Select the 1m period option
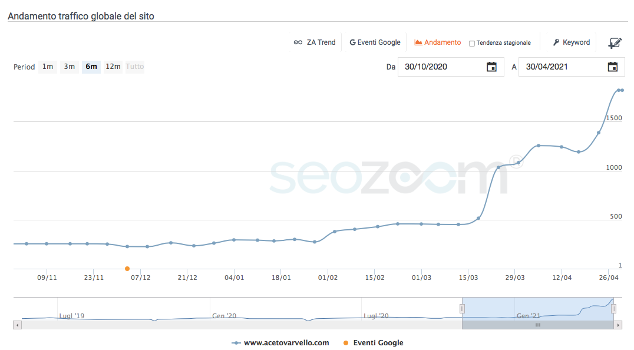634x350 pixels. 47,67
